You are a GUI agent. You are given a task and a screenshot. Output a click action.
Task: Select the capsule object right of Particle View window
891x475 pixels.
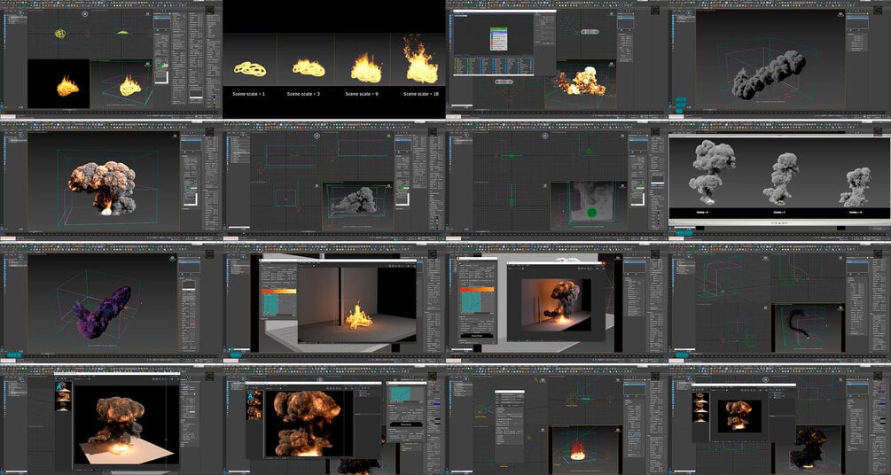tap(590, 32)
